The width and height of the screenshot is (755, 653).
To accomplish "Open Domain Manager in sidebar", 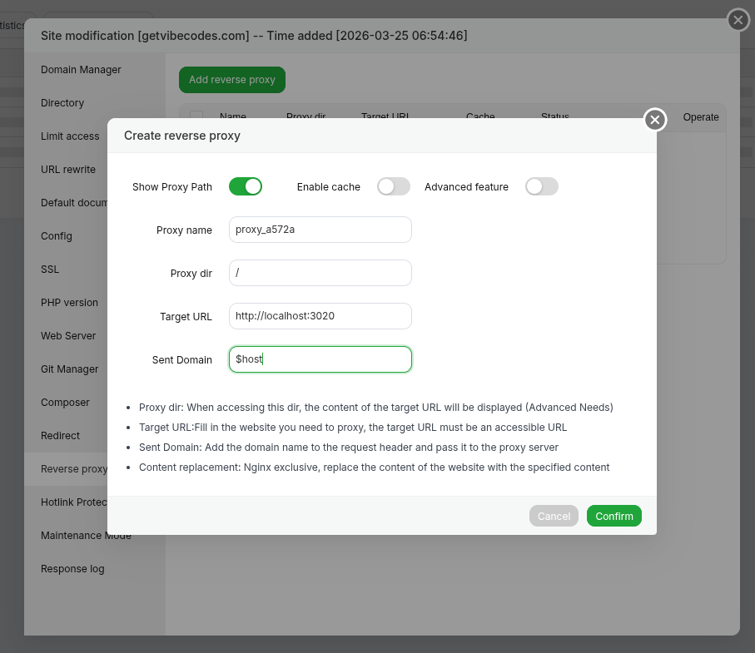I will point(81,70).
